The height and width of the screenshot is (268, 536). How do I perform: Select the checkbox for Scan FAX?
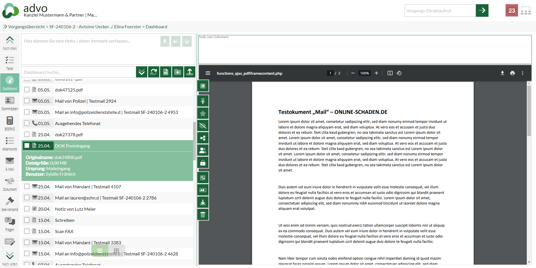27,231
